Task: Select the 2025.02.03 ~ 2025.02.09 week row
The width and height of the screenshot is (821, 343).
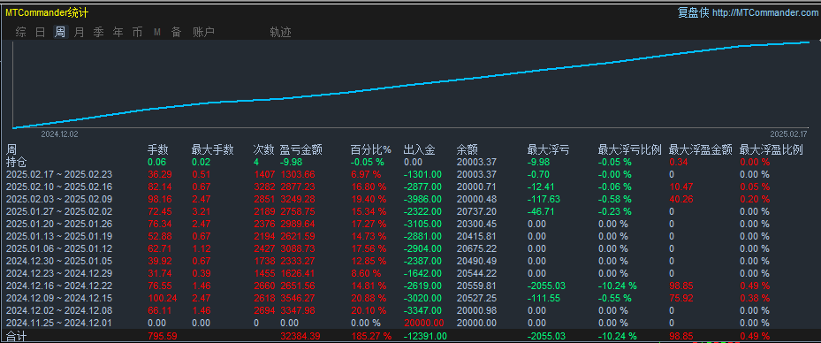Action: 410,199
